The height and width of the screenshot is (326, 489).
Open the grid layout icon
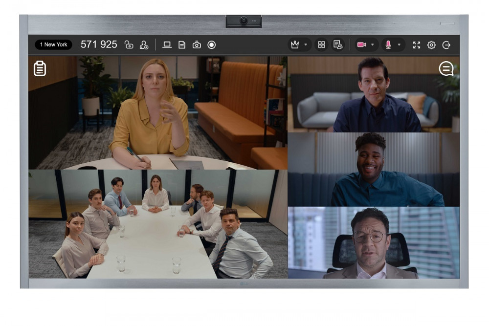321,45
